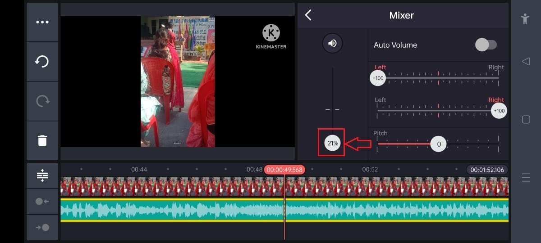Enable the Auto Volume switch
541x243 pixels.
click(x=486, y=45)
